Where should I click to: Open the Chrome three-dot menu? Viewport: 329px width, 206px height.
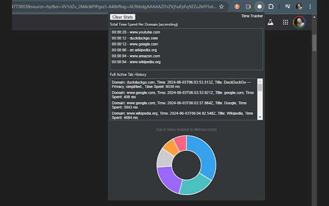[310, 6]
